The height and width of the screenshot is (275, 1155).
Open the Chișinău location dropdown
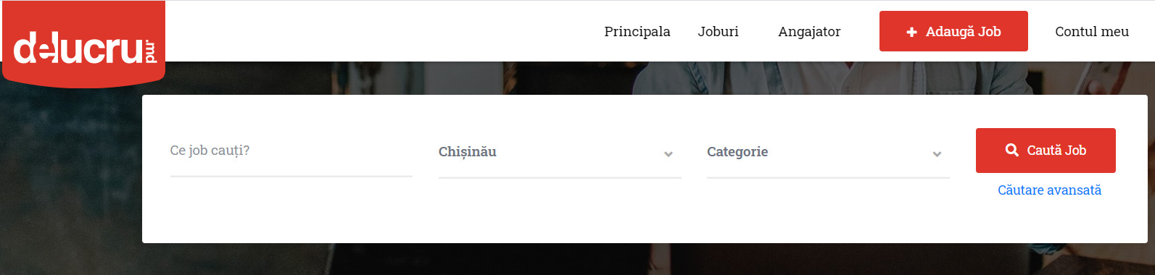(560, 152)
